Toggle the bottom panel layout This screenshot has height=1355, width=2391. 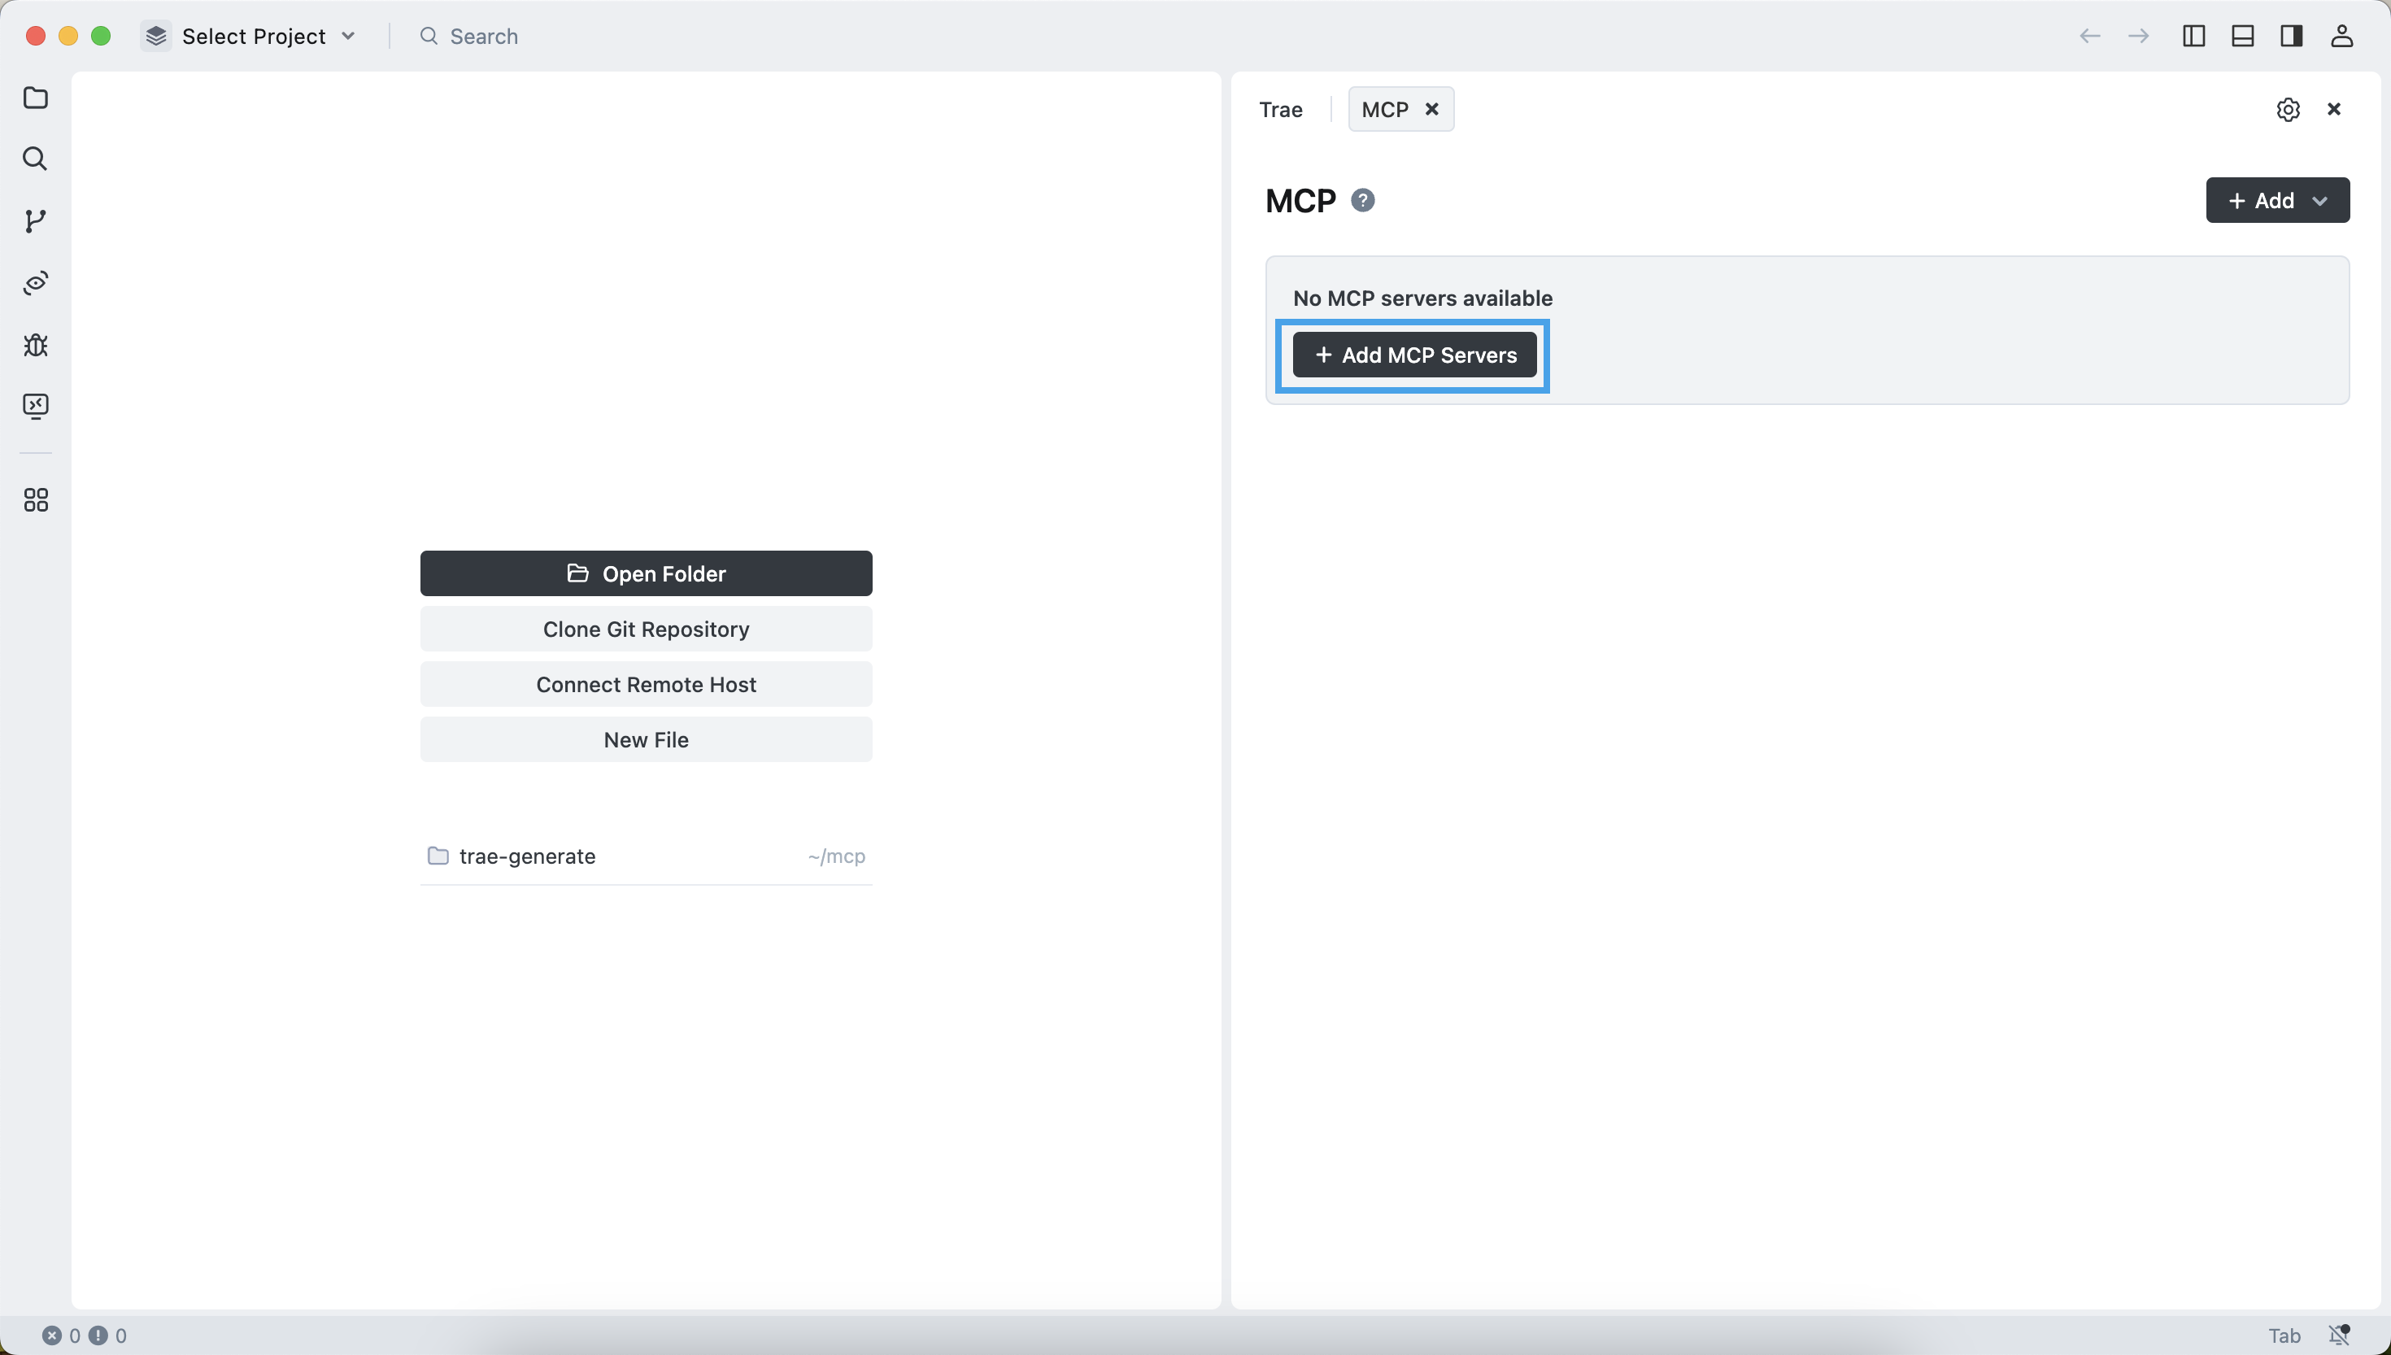2242,37
